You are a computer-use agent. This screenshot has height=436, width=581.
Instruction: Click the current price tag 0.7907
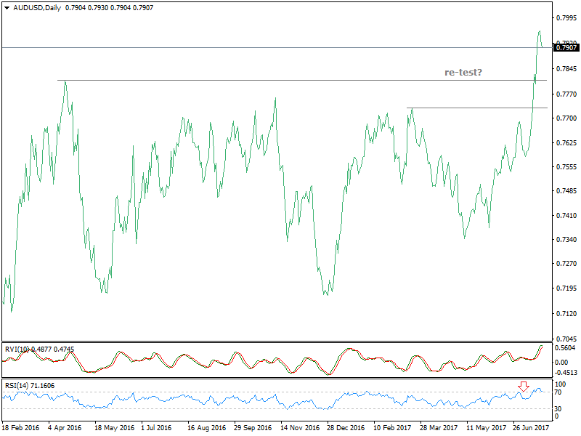[x=566, y=48]
